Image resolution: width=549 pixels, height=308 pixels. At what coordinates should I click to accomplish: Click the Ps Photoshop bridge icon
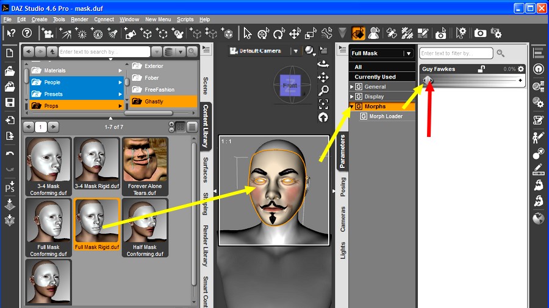pyautogui.click(x=10, y=187)
